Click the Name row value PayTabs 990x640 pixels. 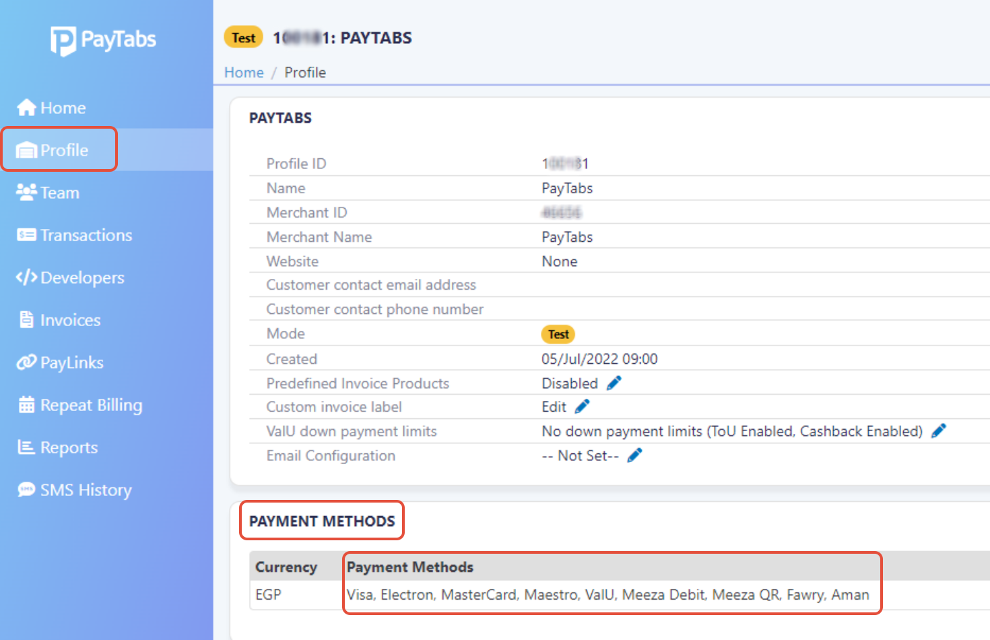567,188
